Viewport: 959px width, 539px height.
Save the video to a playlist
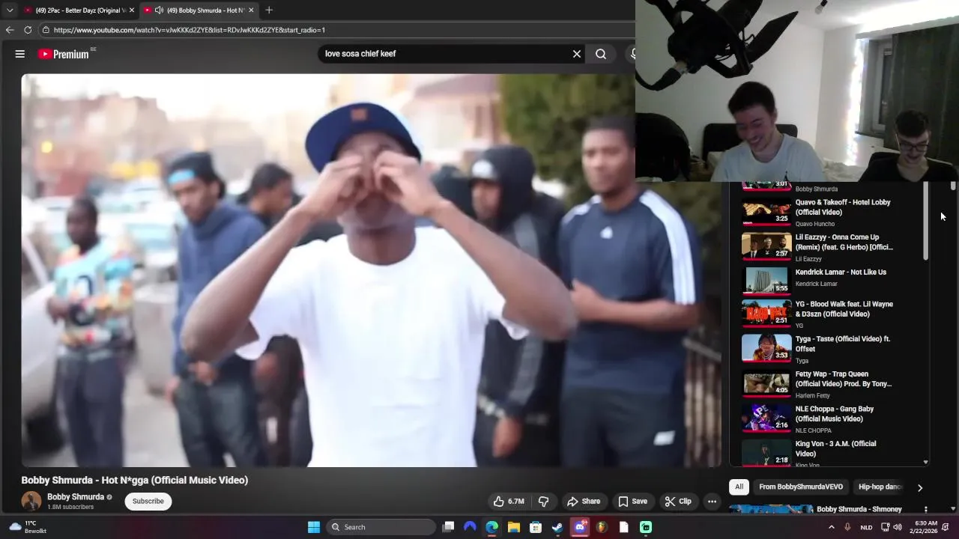click(x=632, y=502)
